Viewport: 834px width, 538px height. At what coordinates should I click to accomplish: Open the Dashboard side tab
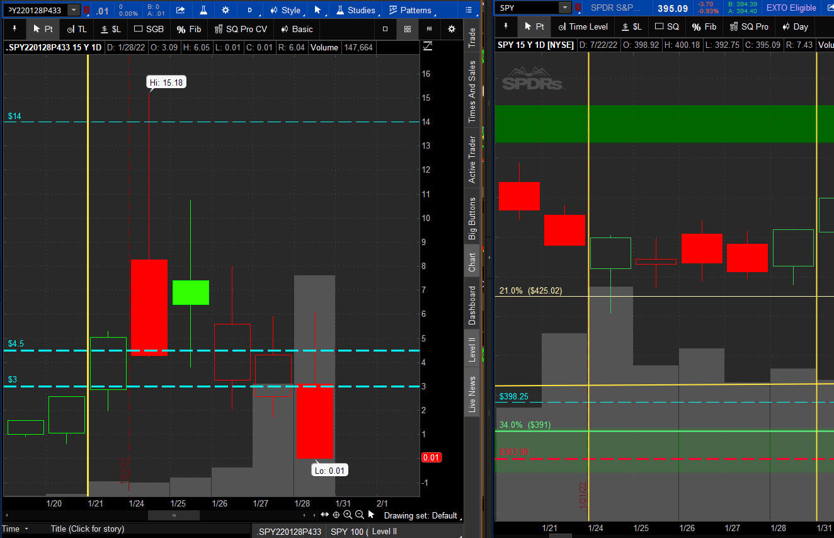coord(472,306)
